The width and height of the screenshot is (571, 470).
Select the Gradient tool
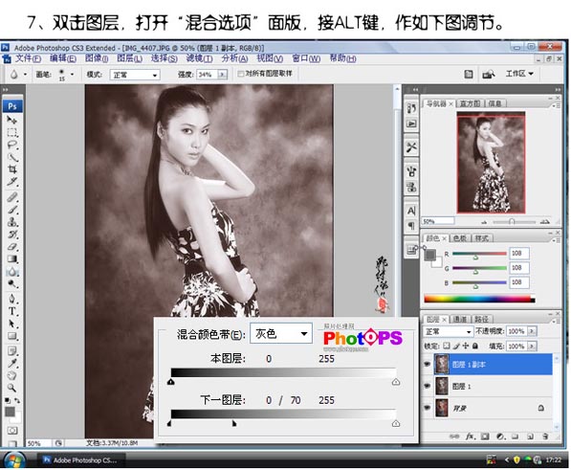[x=12, y=259]
